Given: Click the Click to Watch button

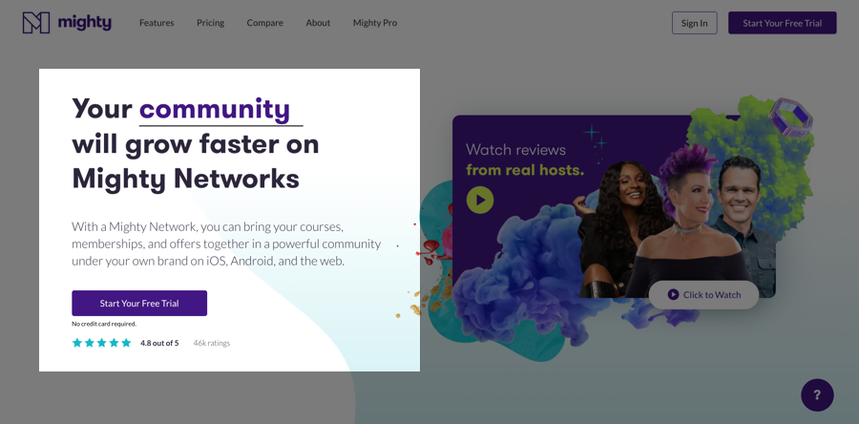Looking at the screenshot, I should click(703, 295).
